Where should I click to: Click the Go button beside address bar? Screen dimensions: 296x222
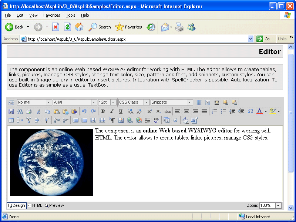263,39
